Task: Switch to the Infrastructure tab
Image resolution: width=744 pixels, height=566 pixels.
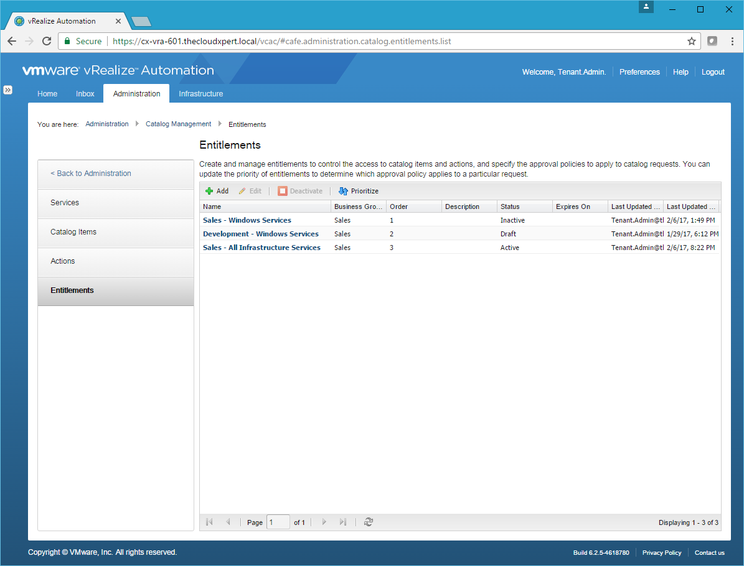Action: tap(200, 94)
